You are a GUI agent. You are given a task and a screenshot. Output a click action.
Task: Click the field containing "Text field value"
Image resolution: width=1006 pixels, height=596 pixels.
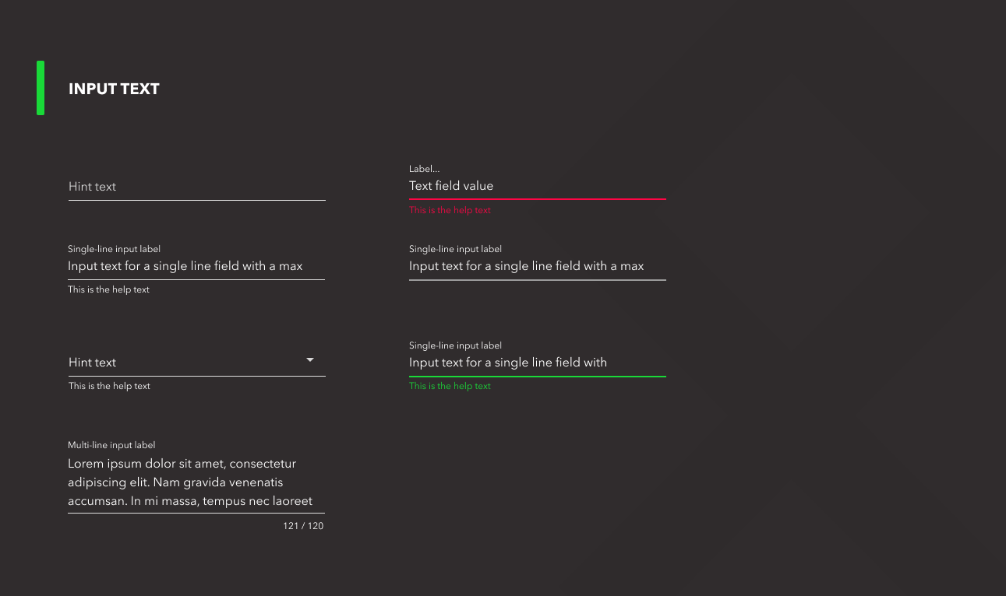pos(537,186)
